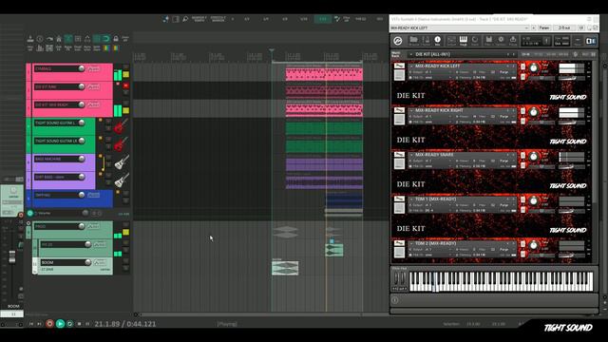Adjust the MIX-READY SNARE tune knob
608x342 pixels.
(534, 157)
